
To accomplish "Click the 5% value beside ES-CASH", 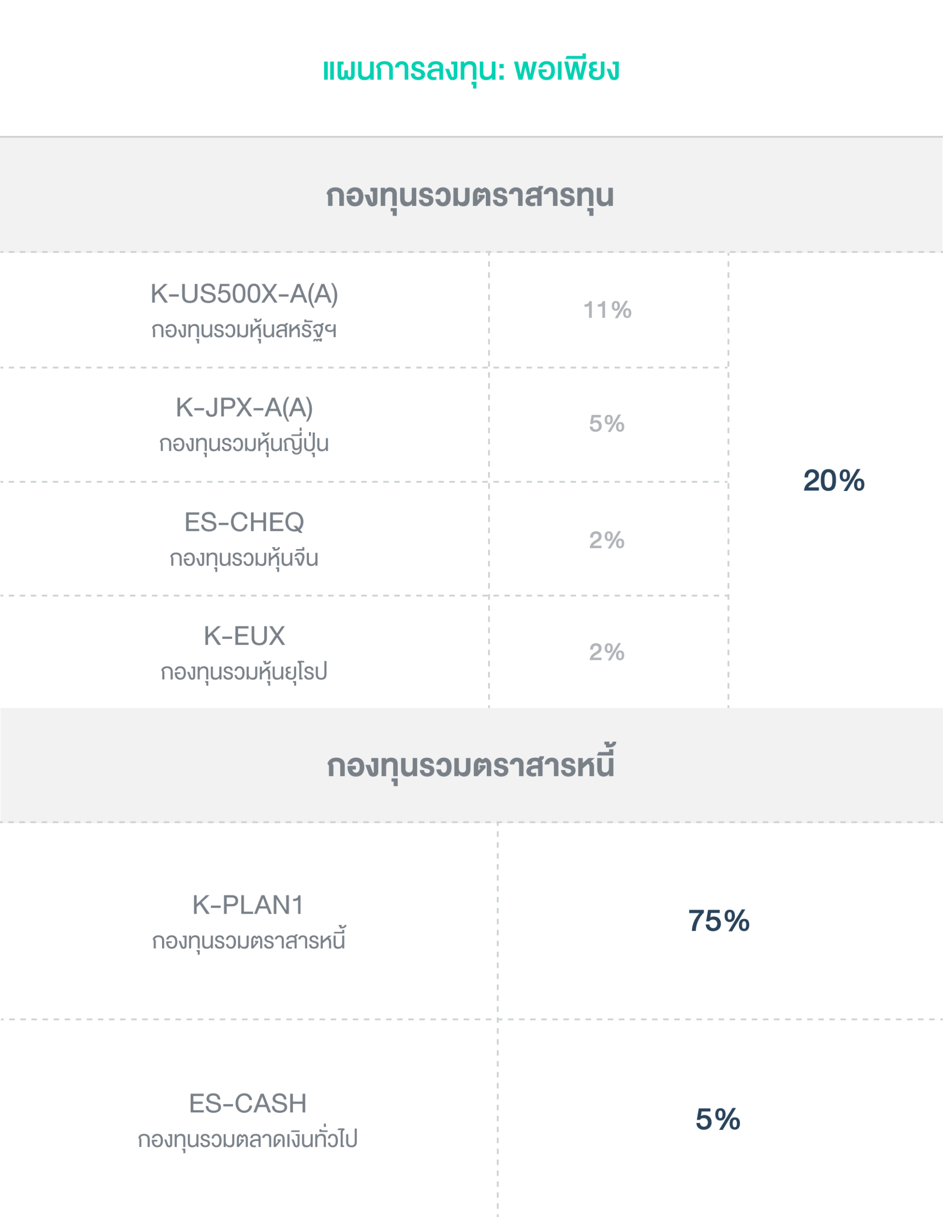I will coord(718,1120).
